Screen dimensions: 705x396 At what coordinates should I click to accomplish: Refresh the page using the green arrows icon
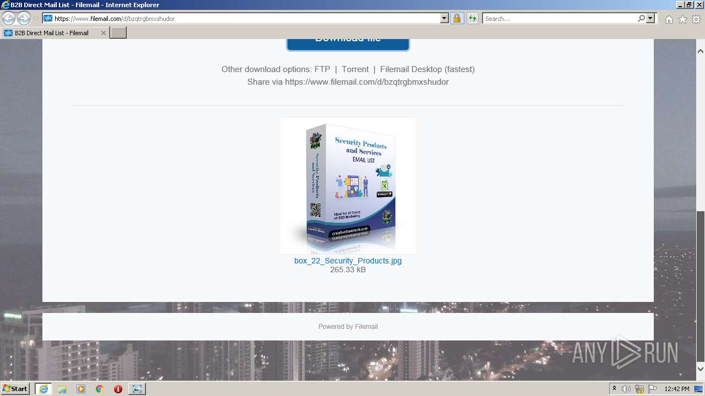pyautogui.click(x=472, y=18)
